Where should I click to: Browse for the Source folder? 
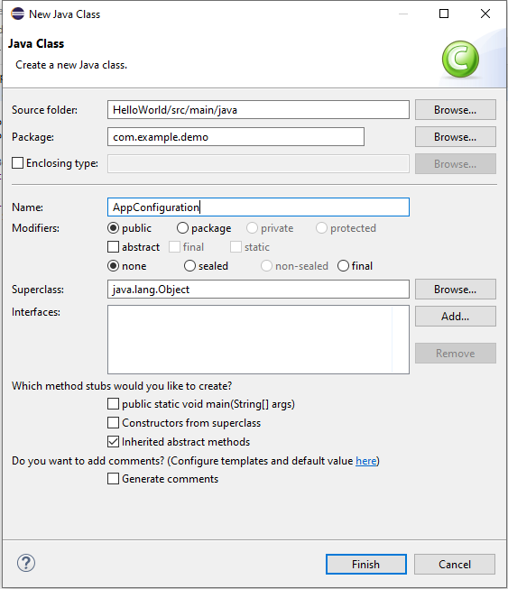pyautogui.click(x=456, y=110)
